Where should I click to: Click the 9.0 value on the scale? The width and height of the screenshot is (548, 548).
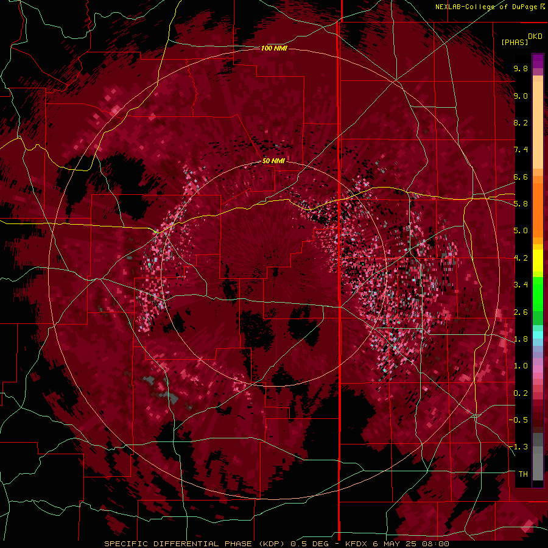pyautogui.click(x=521, y=96)
